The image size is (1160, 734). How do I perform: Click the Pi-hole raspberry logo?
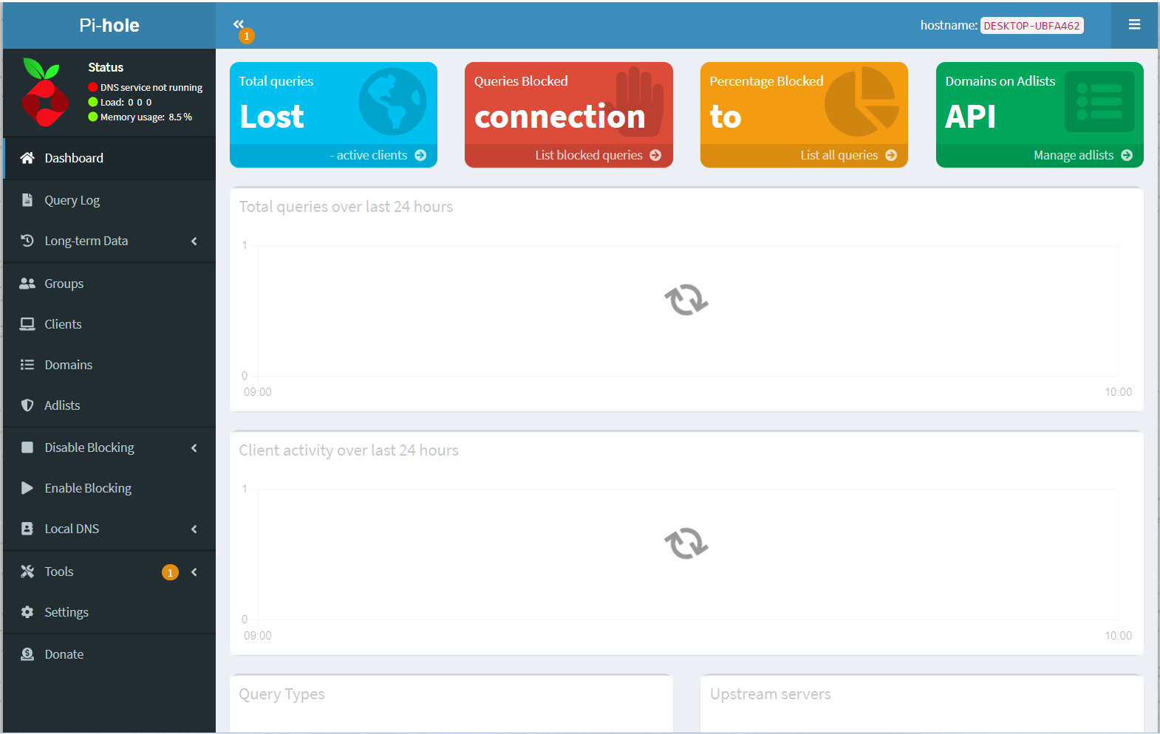point(44,92)
